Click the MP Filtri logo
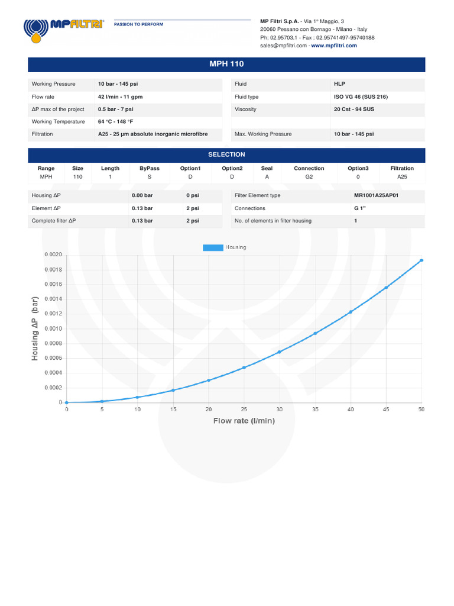The height and width of the screenshot is (606, 454). pos(64,31)
